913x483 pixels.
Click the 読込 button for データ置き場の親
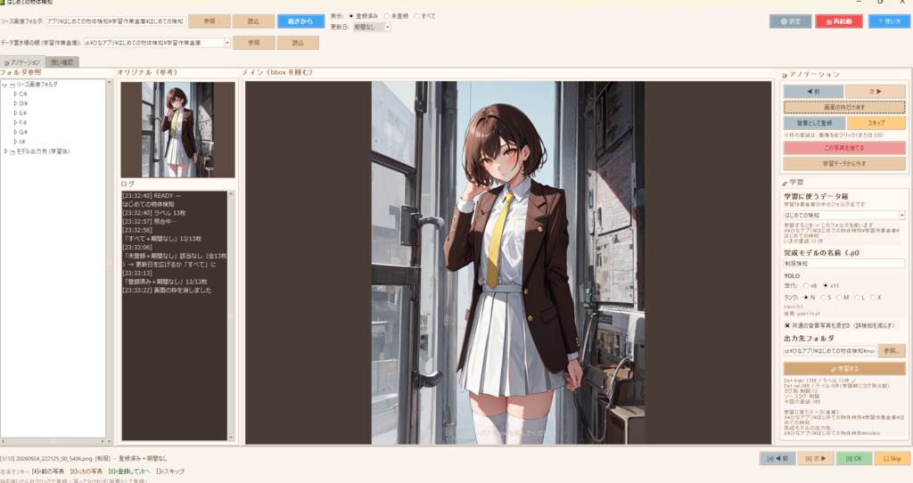pyautogui.click(x=298, y=43)
